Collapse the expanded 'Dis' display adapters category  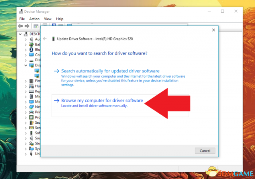coord(25,65)
